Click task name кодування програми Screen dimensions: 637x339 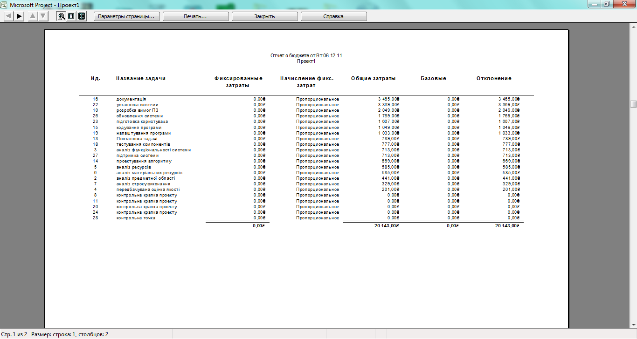coord(139,128)
